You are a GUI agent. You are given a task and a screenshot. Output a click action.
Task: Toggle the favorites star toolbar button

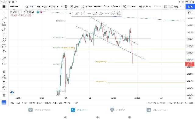(4, 103)
